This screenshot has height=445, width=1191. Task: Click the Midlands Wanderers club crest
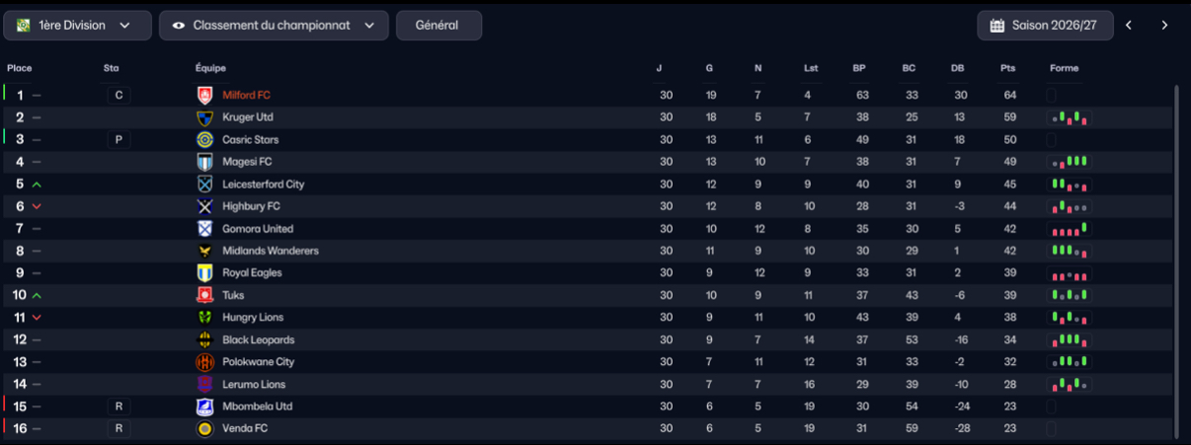point(204,251)
